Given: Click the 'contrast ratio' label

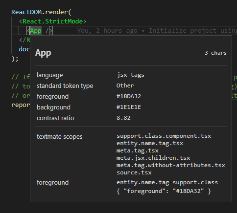Looking at the screenshot, I should pos(55,118).
